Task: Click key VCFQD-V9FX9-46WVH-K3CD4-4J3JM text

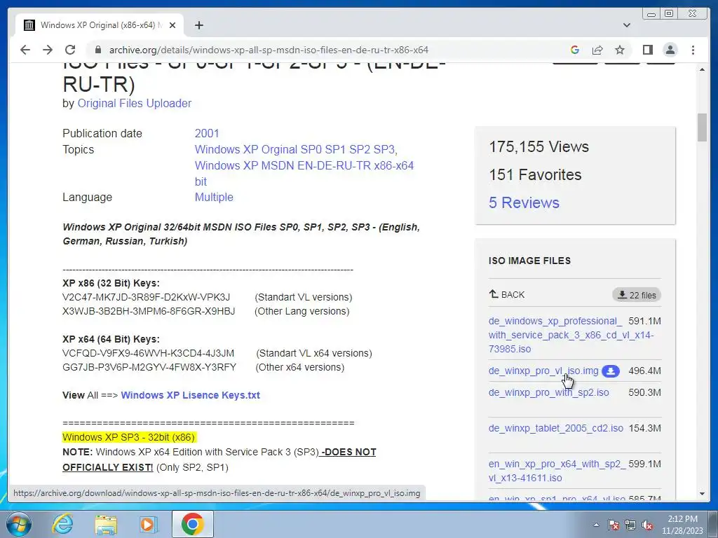Action: [149, 354]
